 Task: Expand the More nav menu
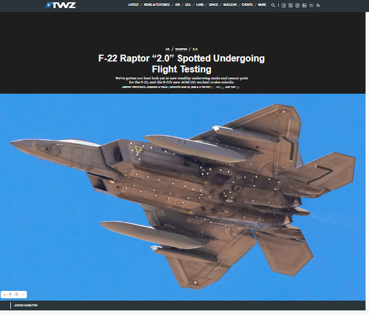click(x=262, y=5)
